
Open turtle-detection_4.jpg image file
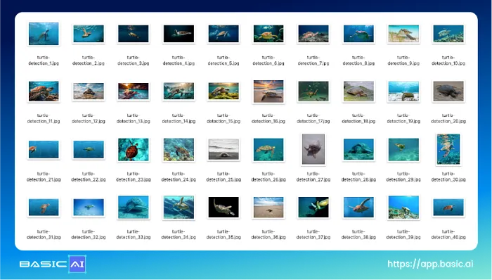(x=179, y=34)
